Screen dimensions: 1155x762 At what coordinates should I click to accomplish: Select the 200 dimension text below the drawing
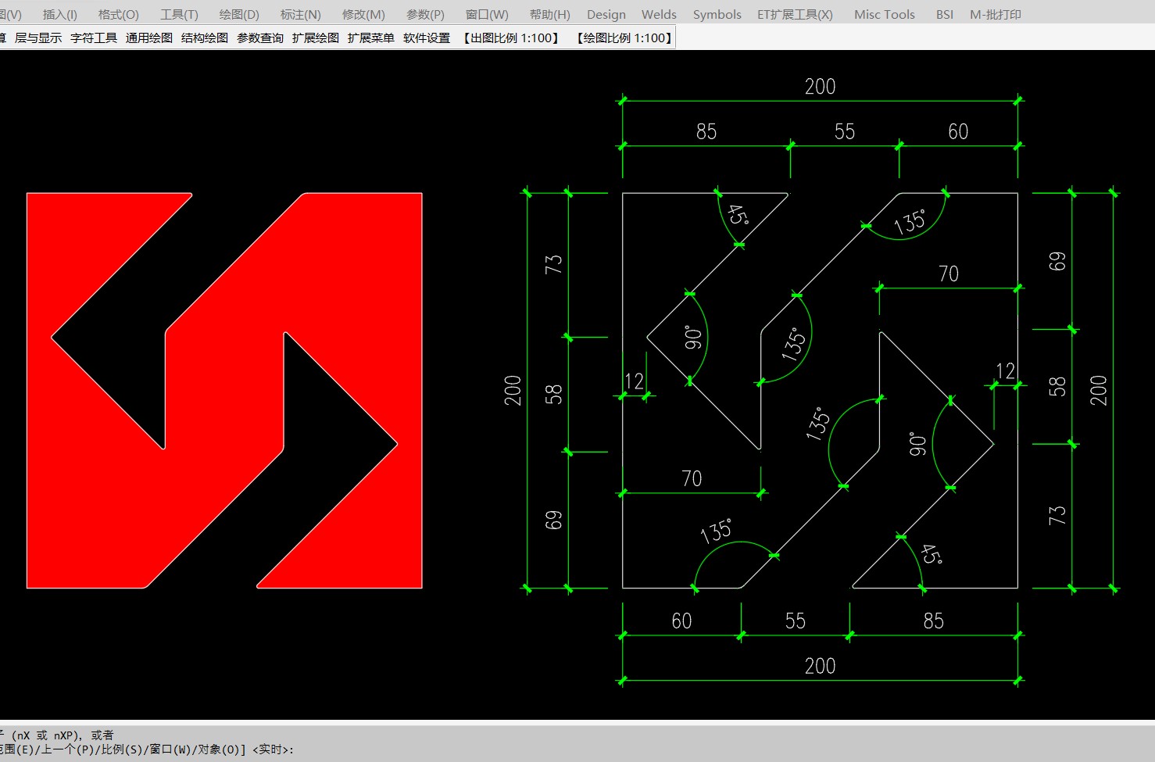click(820, 666)
